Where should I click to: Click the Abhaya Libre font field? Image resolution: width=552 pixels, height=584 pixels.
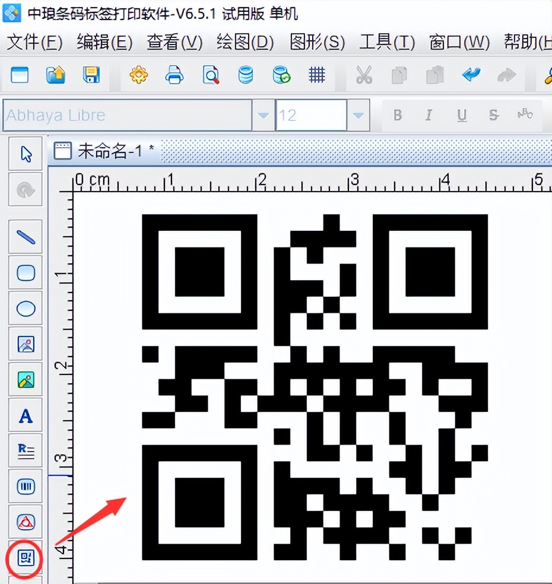128,115
